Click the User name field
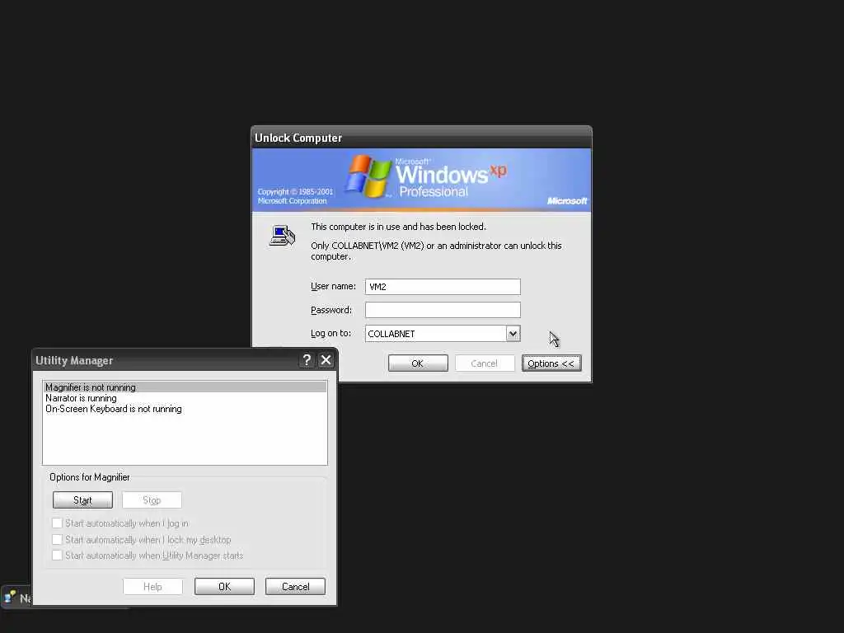Image resolution: width=844 pixels, height=633 pixels. [443, 287]
